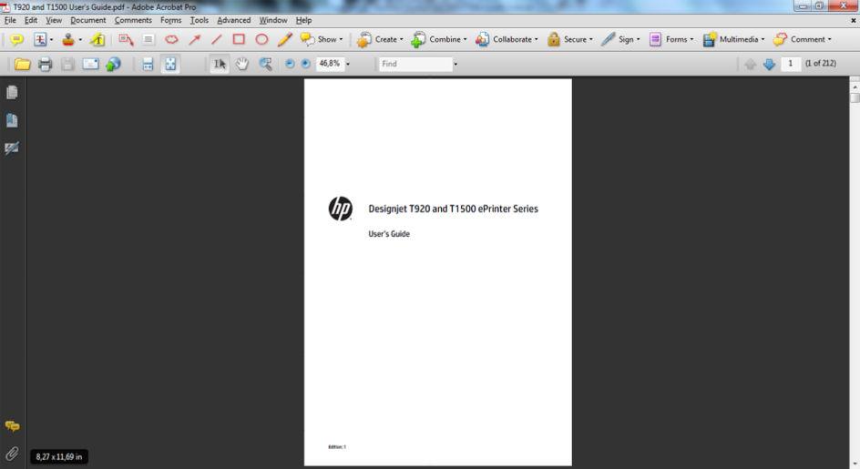Open the Help menu

(x=304, y=20)
